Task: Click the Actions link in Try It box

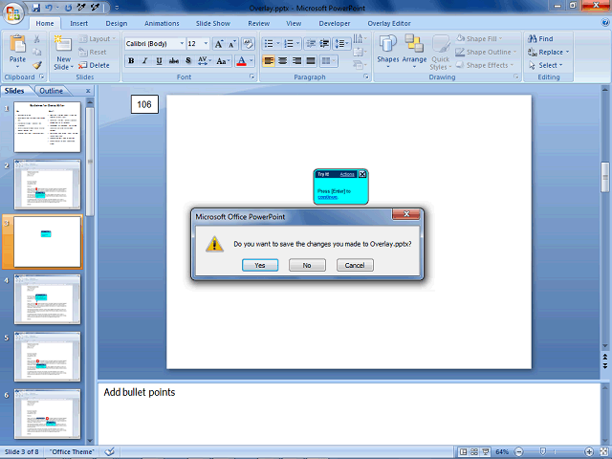Action: [347, 174]
